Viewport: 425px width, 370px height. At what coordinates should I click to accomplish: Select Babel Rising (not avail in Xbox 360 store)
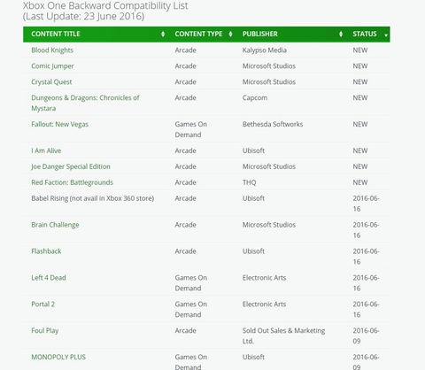tap(93, 198)
